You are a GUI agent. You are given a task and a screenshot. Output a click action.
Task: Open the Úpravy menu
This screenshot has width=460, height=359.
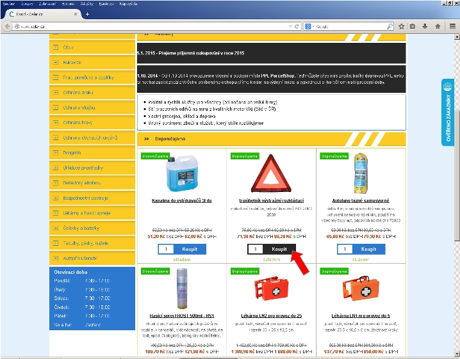click(27, 4)
